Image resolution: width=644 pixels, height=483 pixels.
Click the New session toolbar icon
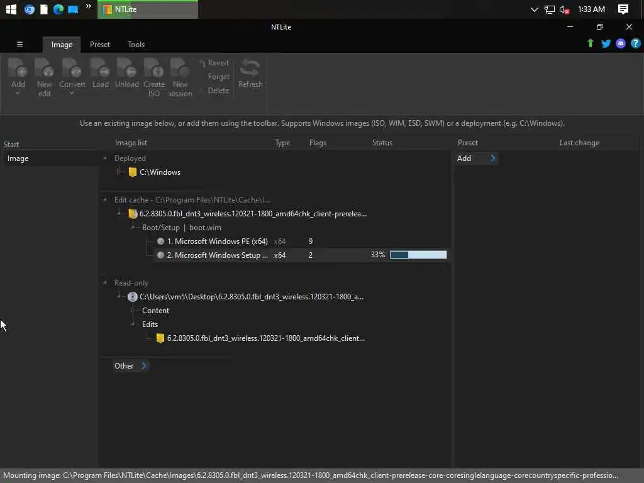pyautogui.click(x=180, y=68)
